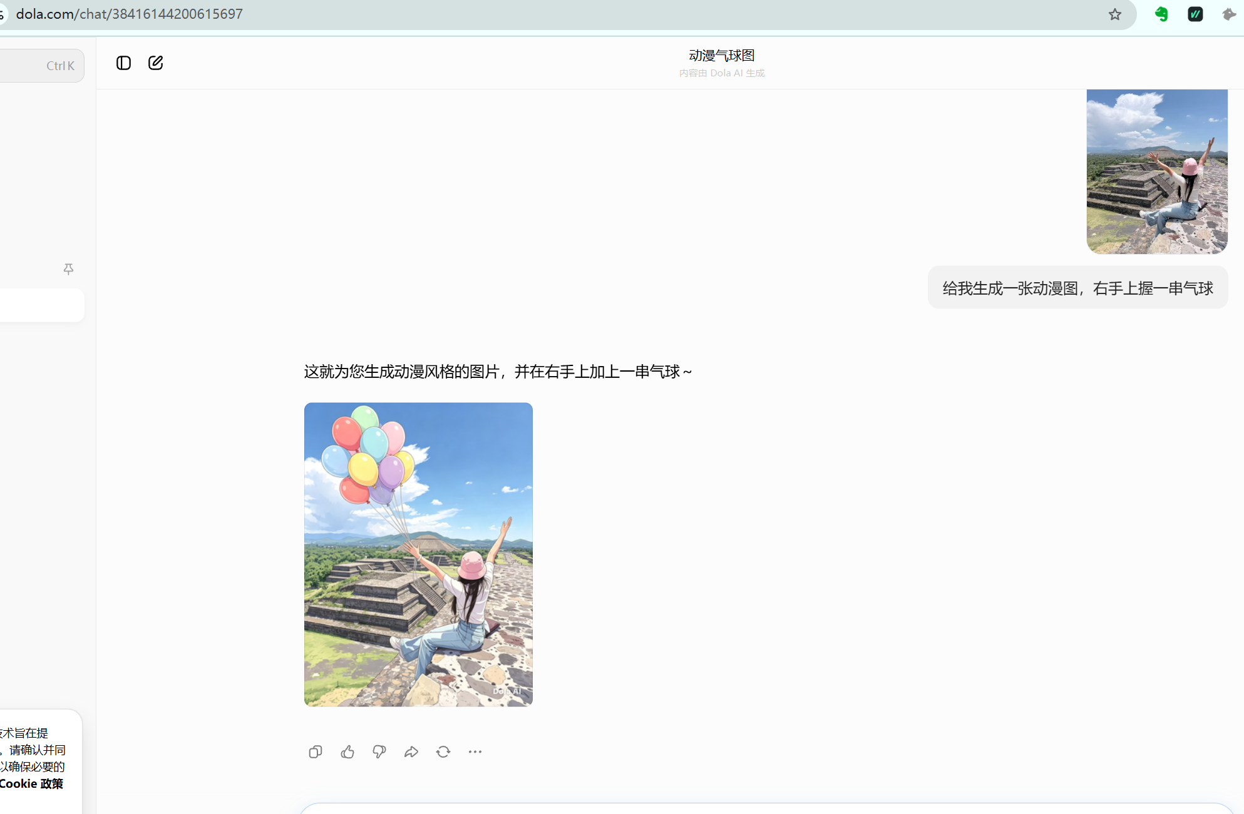Open the Cookie 政策 link
Viewport: 1244px width, 814px height.
(31, 783)
